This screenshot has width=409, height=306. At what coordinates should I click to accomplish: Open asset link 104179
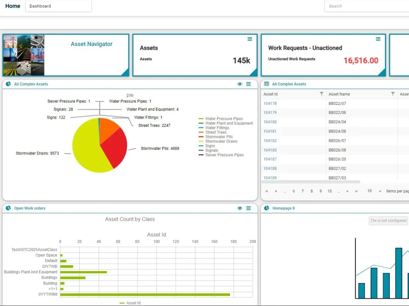tap(270, 113)
